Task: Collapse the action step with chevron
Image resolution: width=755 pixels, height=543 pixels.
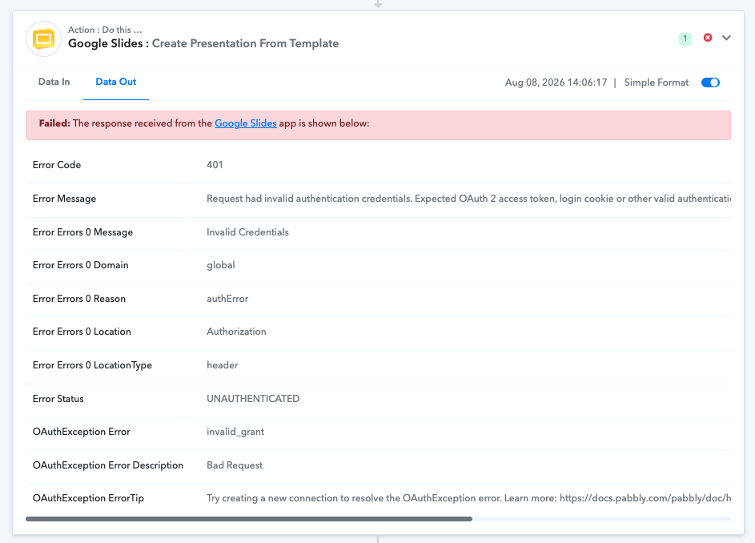Action: tap(726, 38)
